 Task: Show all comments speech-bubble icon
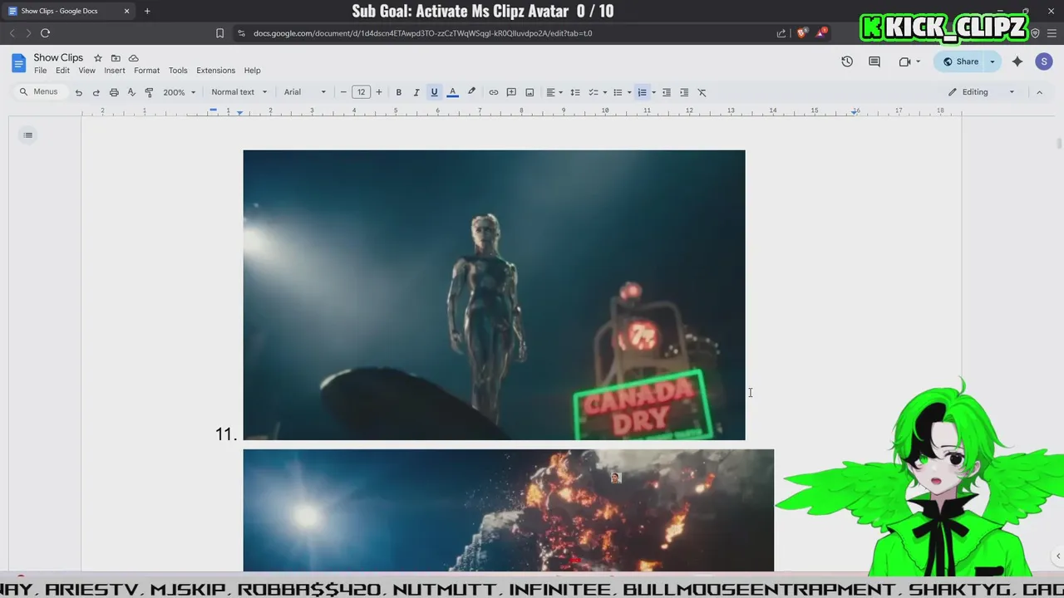click(x=874, y=61)
